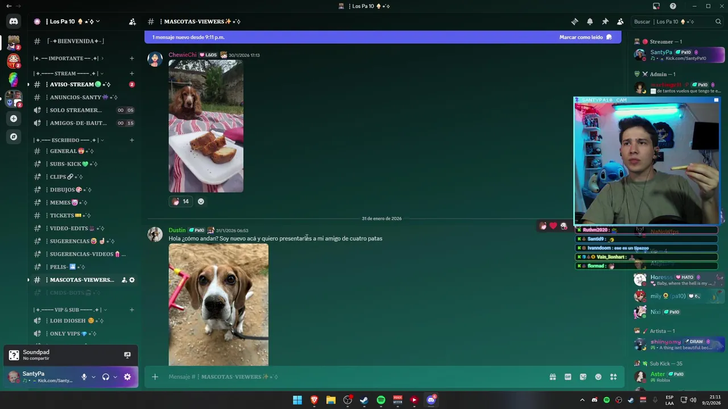
Task: Click Marcar como leído button
Action: pos(585,37)
